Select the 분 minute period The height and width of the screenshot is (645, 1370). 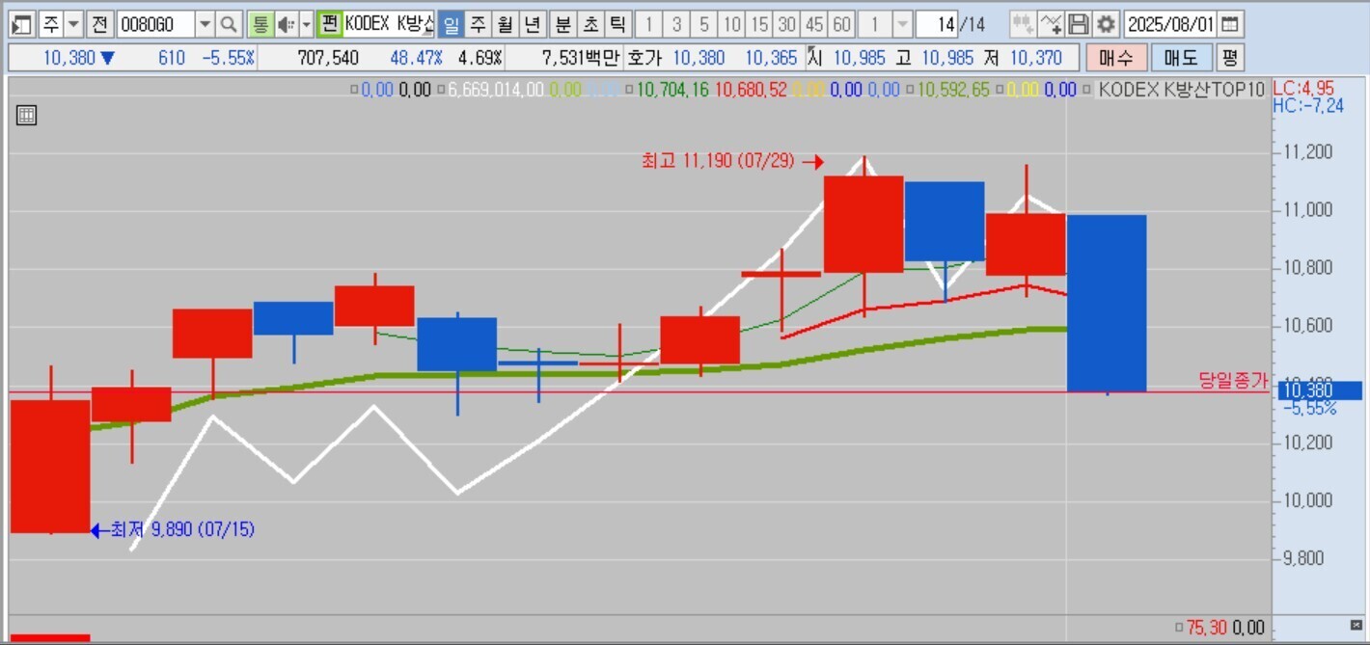[x=562, y=24]
